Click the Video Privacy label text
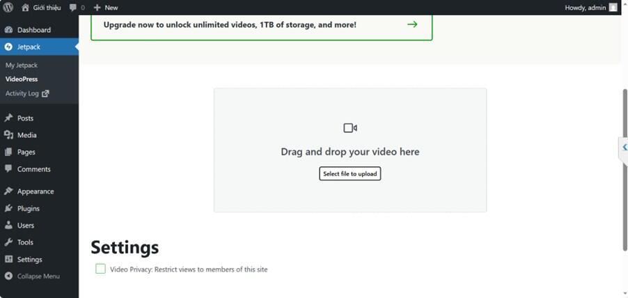The image size is (628, 298). (189, 269)
